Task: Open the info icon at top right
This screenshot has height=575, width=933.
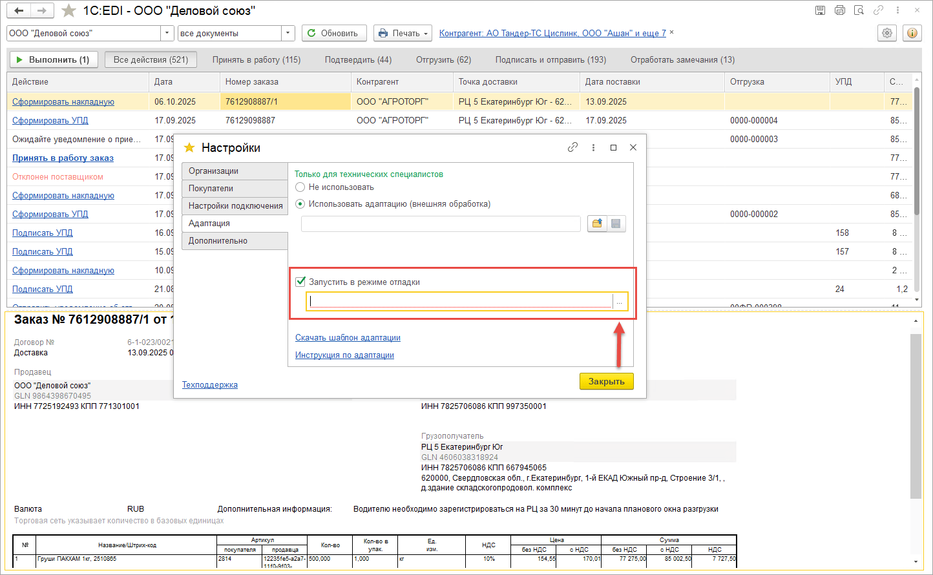Action: point(912,33)
